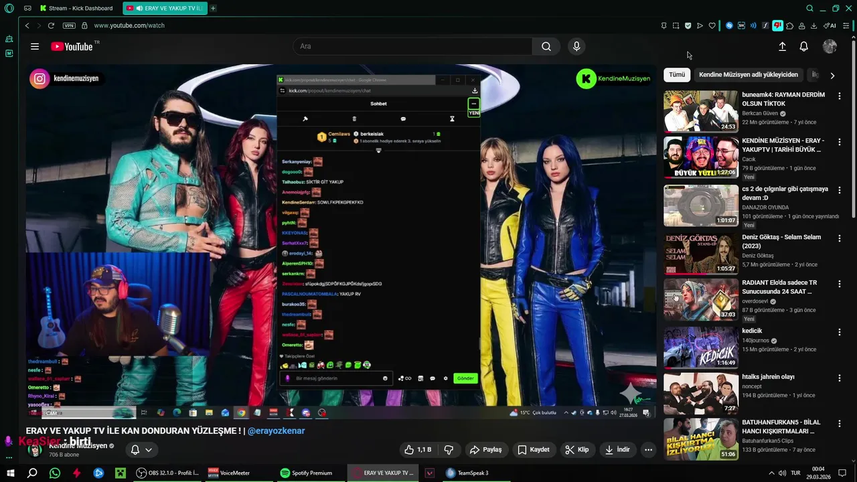857x482 pixels.
Task: Open the Deniz Göktaş - Selam Selam thumbnail
Action: 700,253
